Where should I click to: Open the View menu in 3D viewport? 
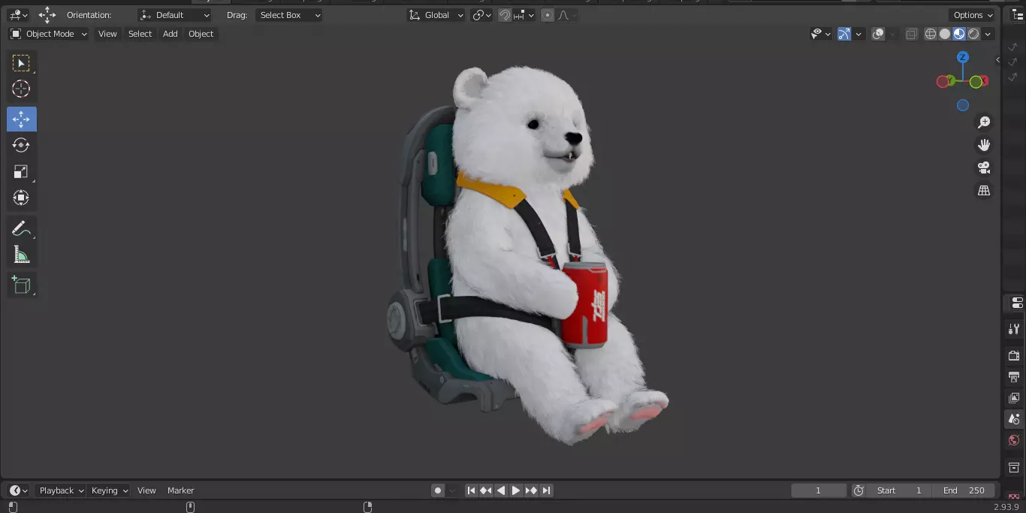pos(107,34)
